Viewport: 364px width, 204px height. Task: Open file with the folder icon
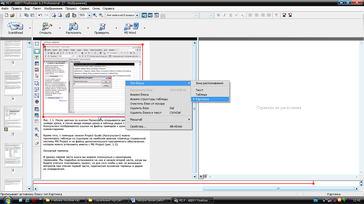pyautogui.click(x=12, y=15)
